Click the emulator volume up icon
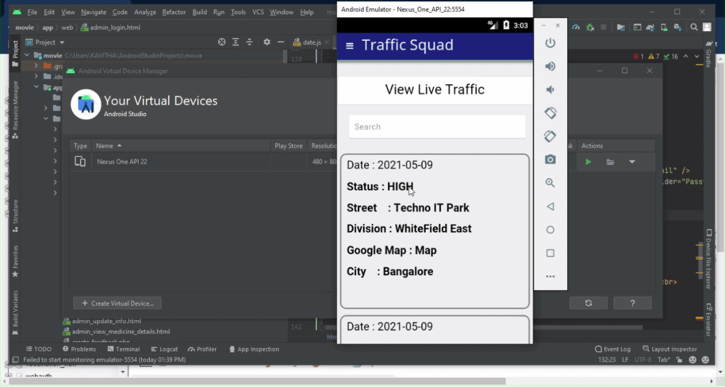Viewport: 725px width, 387px height. [550, 66]
